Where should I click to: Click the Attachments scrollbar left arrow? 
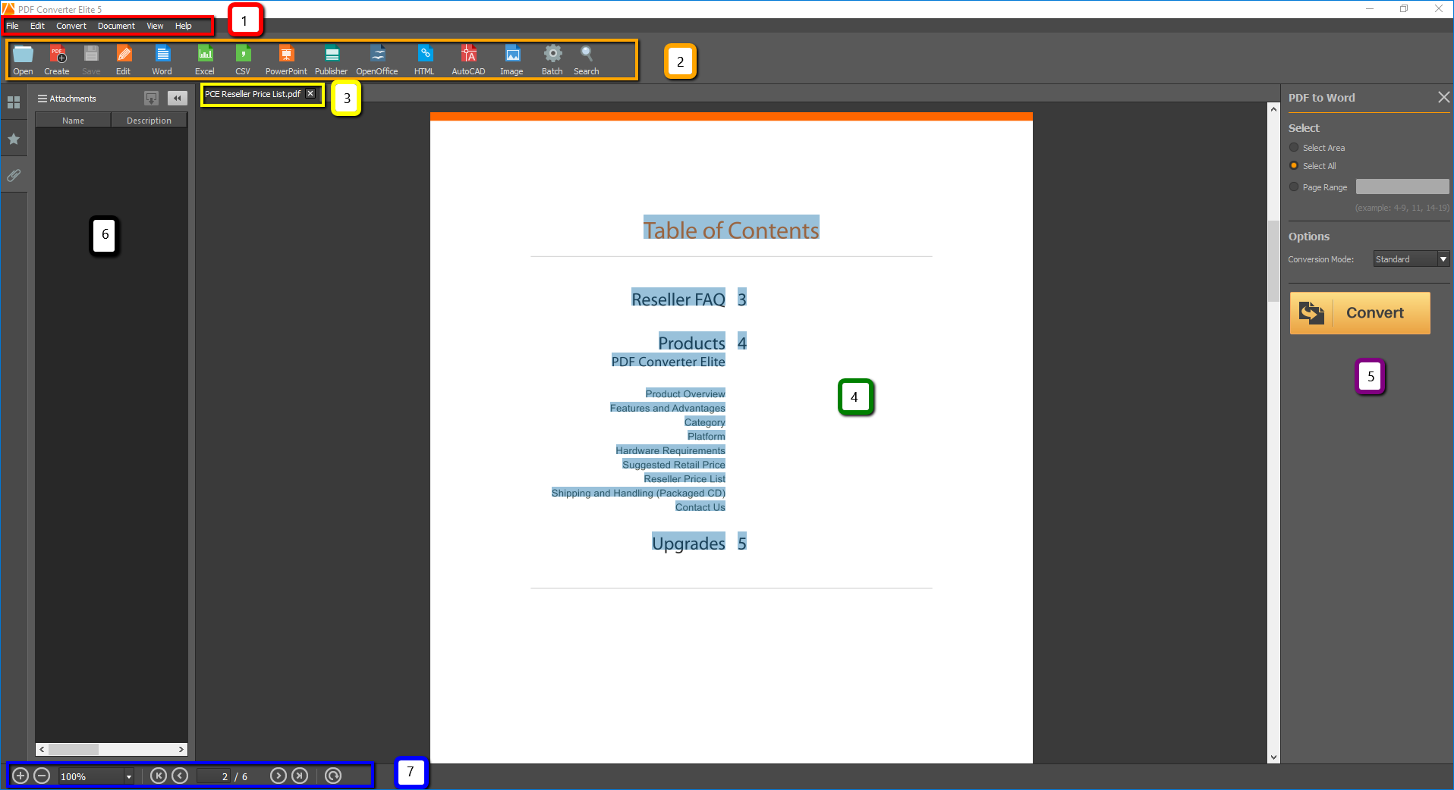(x=42, y=749)
